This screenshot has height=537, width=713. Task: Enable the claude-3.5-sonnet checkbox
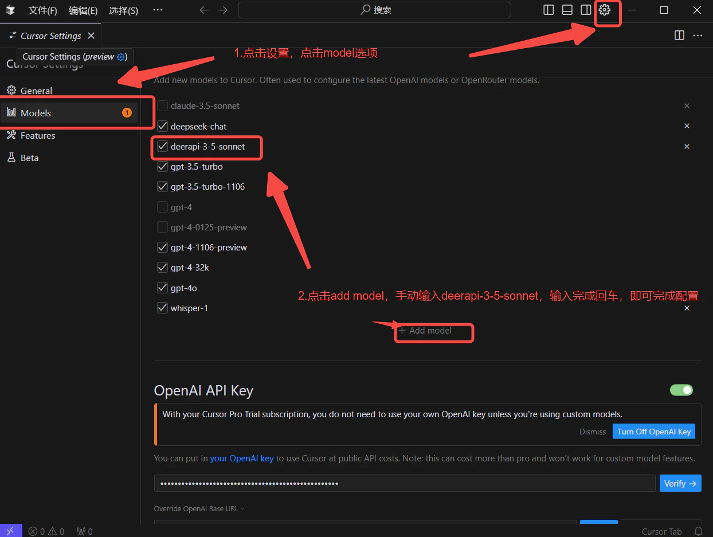162,106
